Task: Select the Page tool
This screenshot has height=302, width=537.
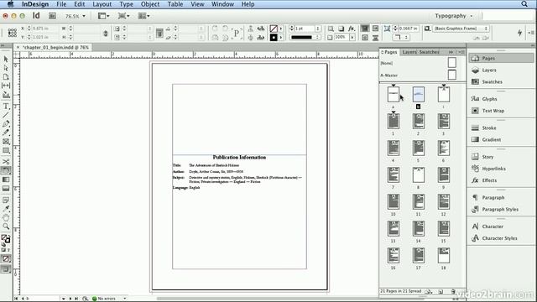Action: click(x=6, y=76)
